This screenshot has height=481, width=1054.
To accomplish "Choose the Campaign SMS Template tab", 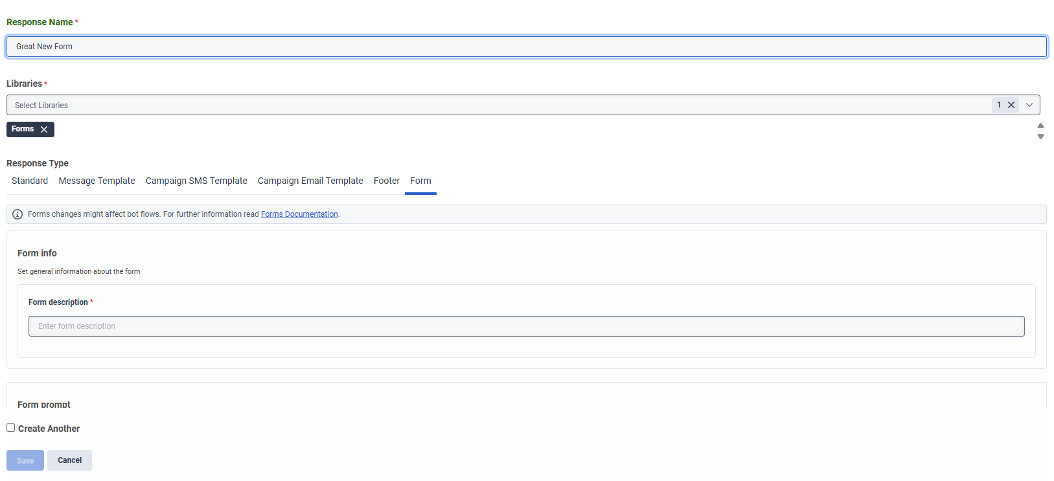I will click(x=196, y=181).
